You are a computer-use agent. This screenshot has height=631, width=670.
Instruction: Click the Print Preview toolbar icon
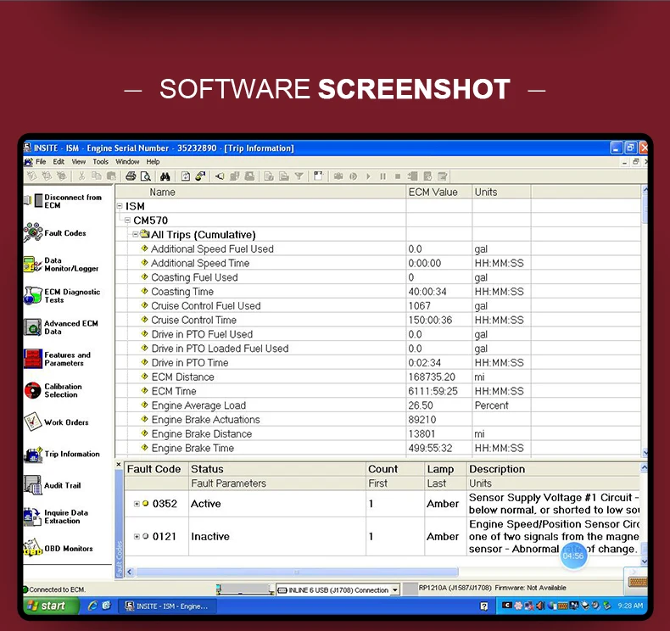[146, 176]
